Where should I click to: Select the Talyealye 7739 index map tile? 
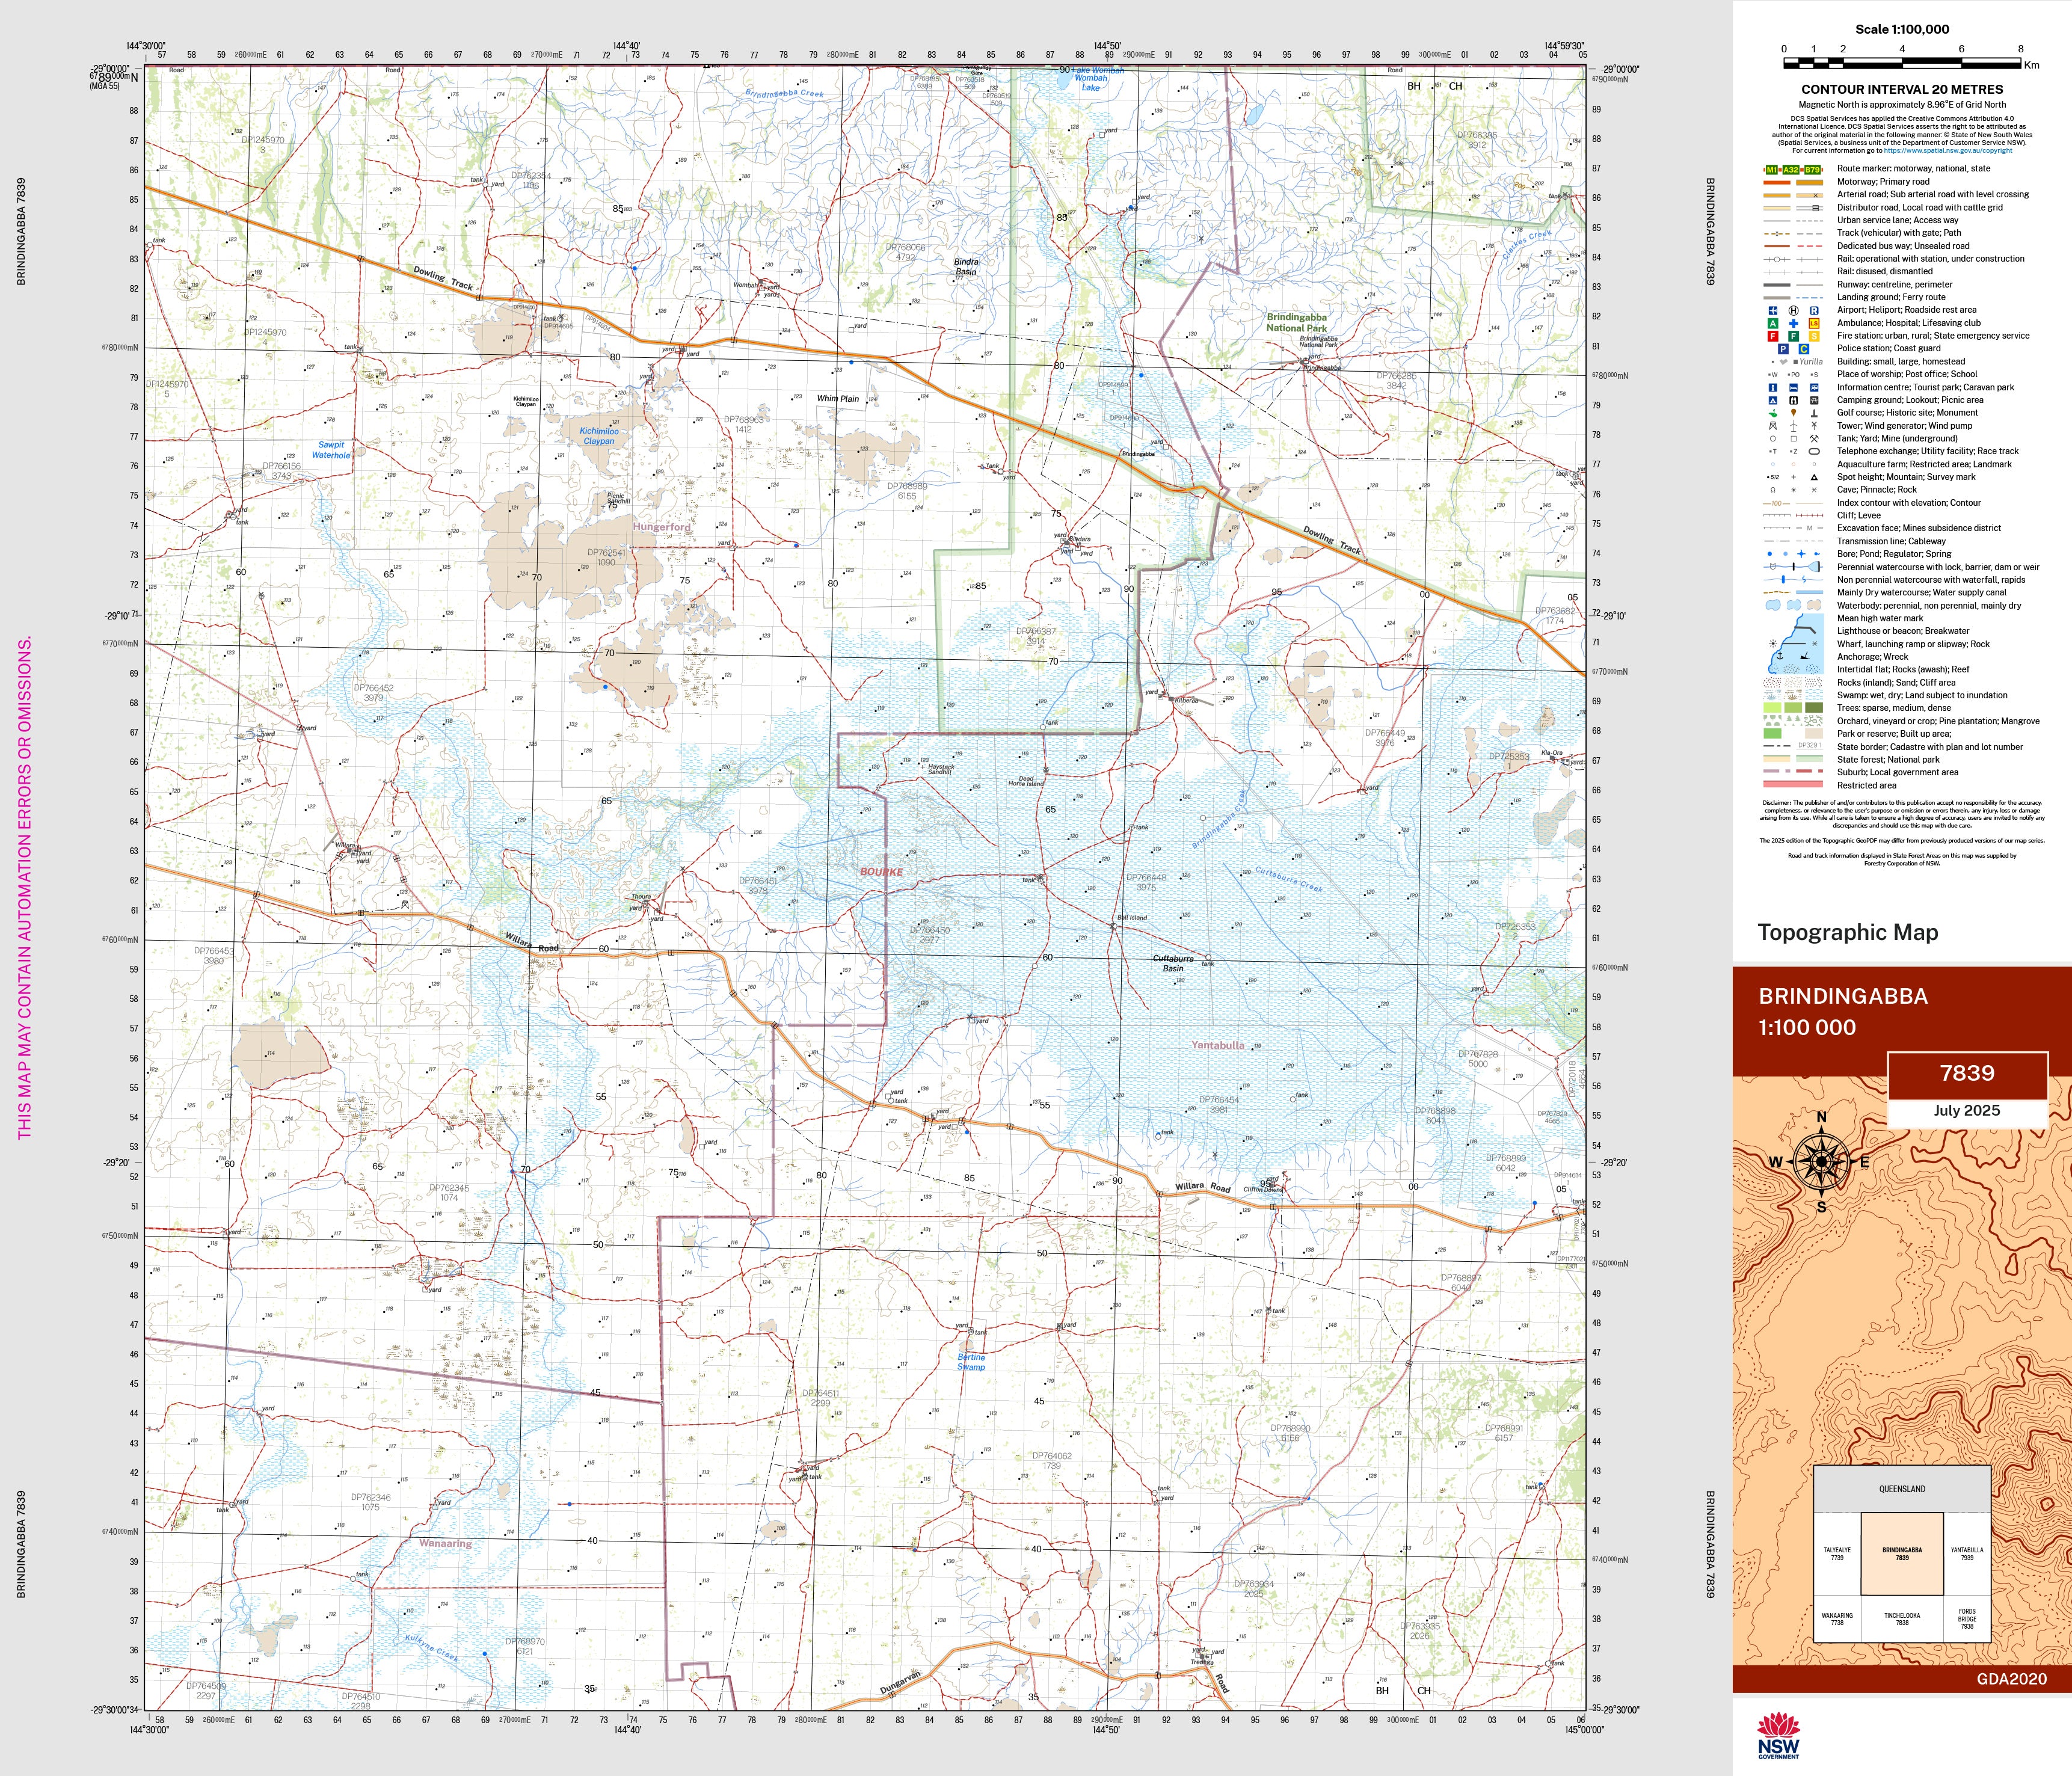pos(1837,1554)
